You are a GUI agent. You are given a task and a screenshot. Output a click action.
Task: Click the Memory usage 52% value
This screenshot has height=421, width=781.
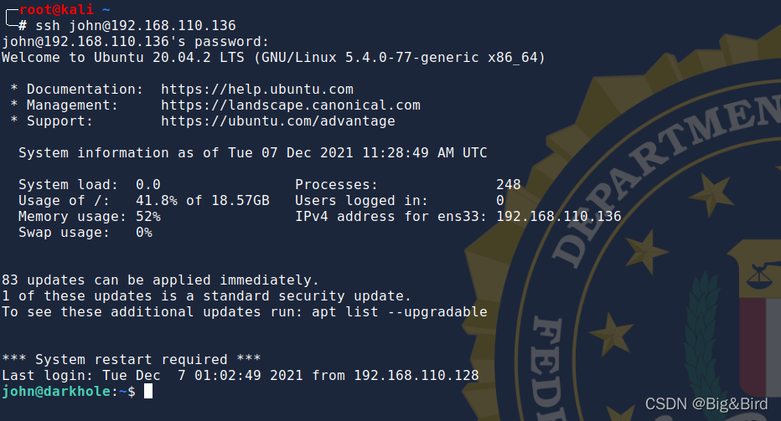148,217
